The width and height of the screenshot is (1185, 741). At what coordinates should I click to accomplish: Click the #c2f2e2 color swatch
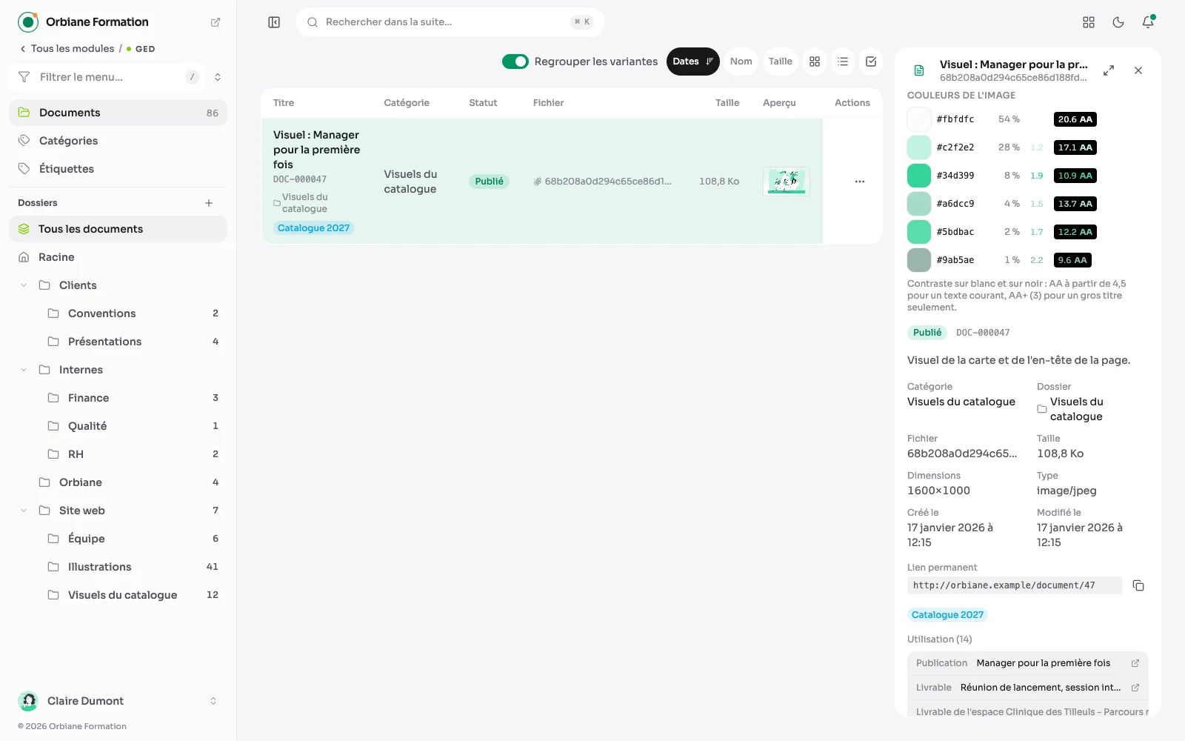coord(919,147)
